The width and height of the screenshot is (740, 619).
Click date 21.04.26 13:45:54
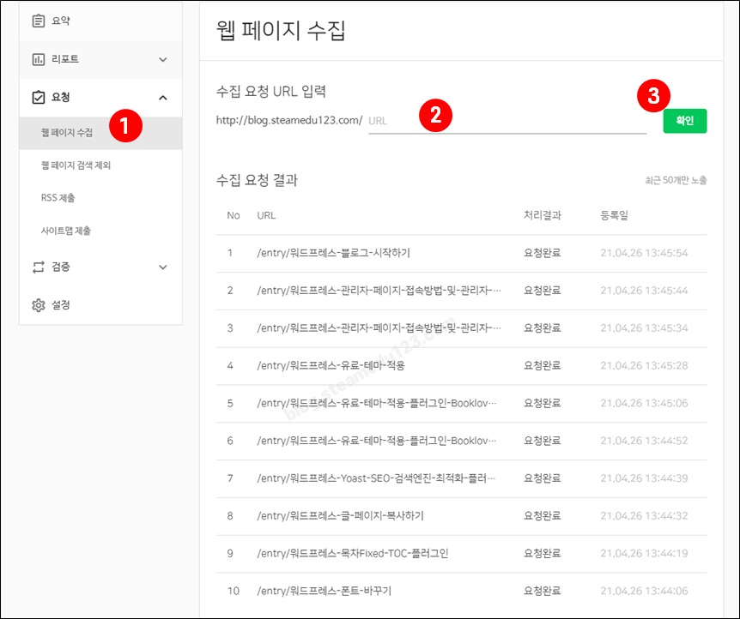point(644,253)
